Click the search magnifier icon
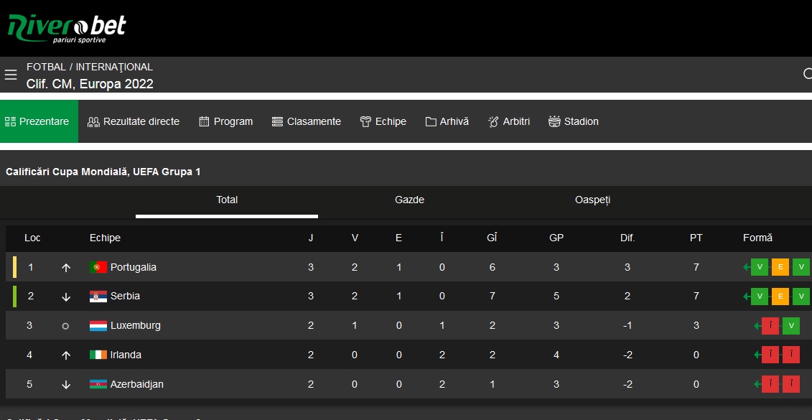 808,74
